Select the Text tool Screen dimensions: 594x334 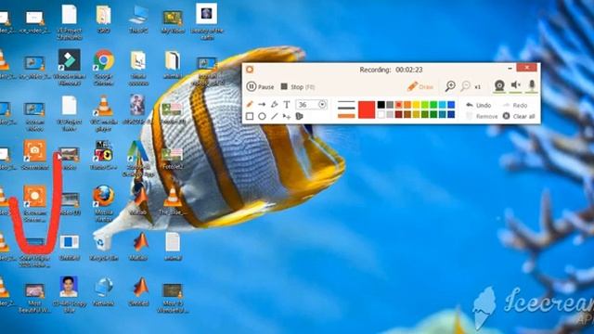[x=287, y=104]
